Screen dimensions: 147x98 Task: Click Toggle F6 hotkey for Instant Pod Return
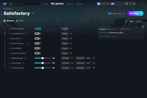pyautogui.click(x=67, y=53)
